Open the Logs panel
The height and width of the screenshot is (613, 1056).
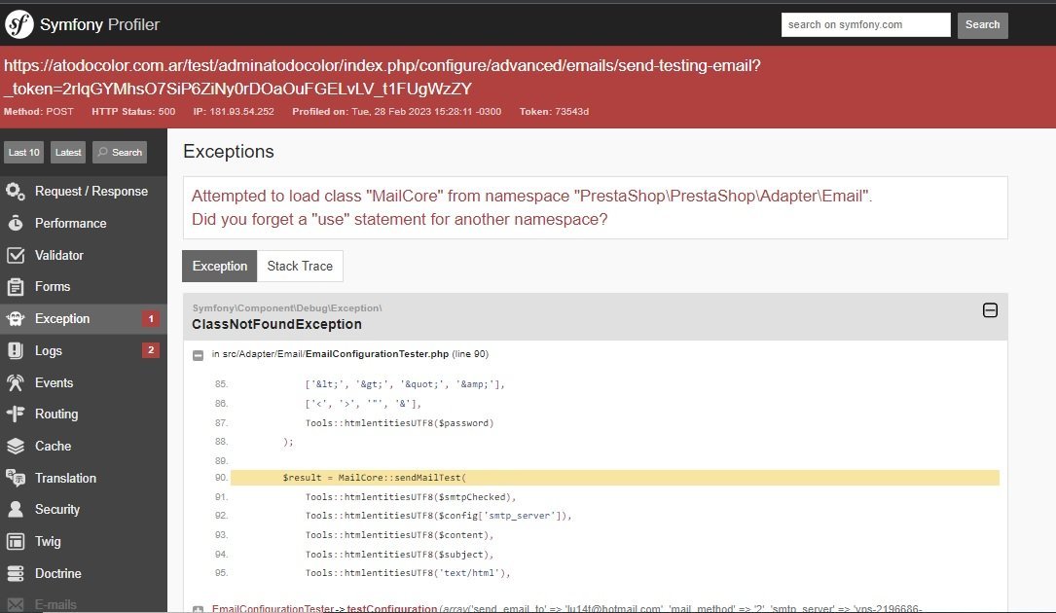84,350
